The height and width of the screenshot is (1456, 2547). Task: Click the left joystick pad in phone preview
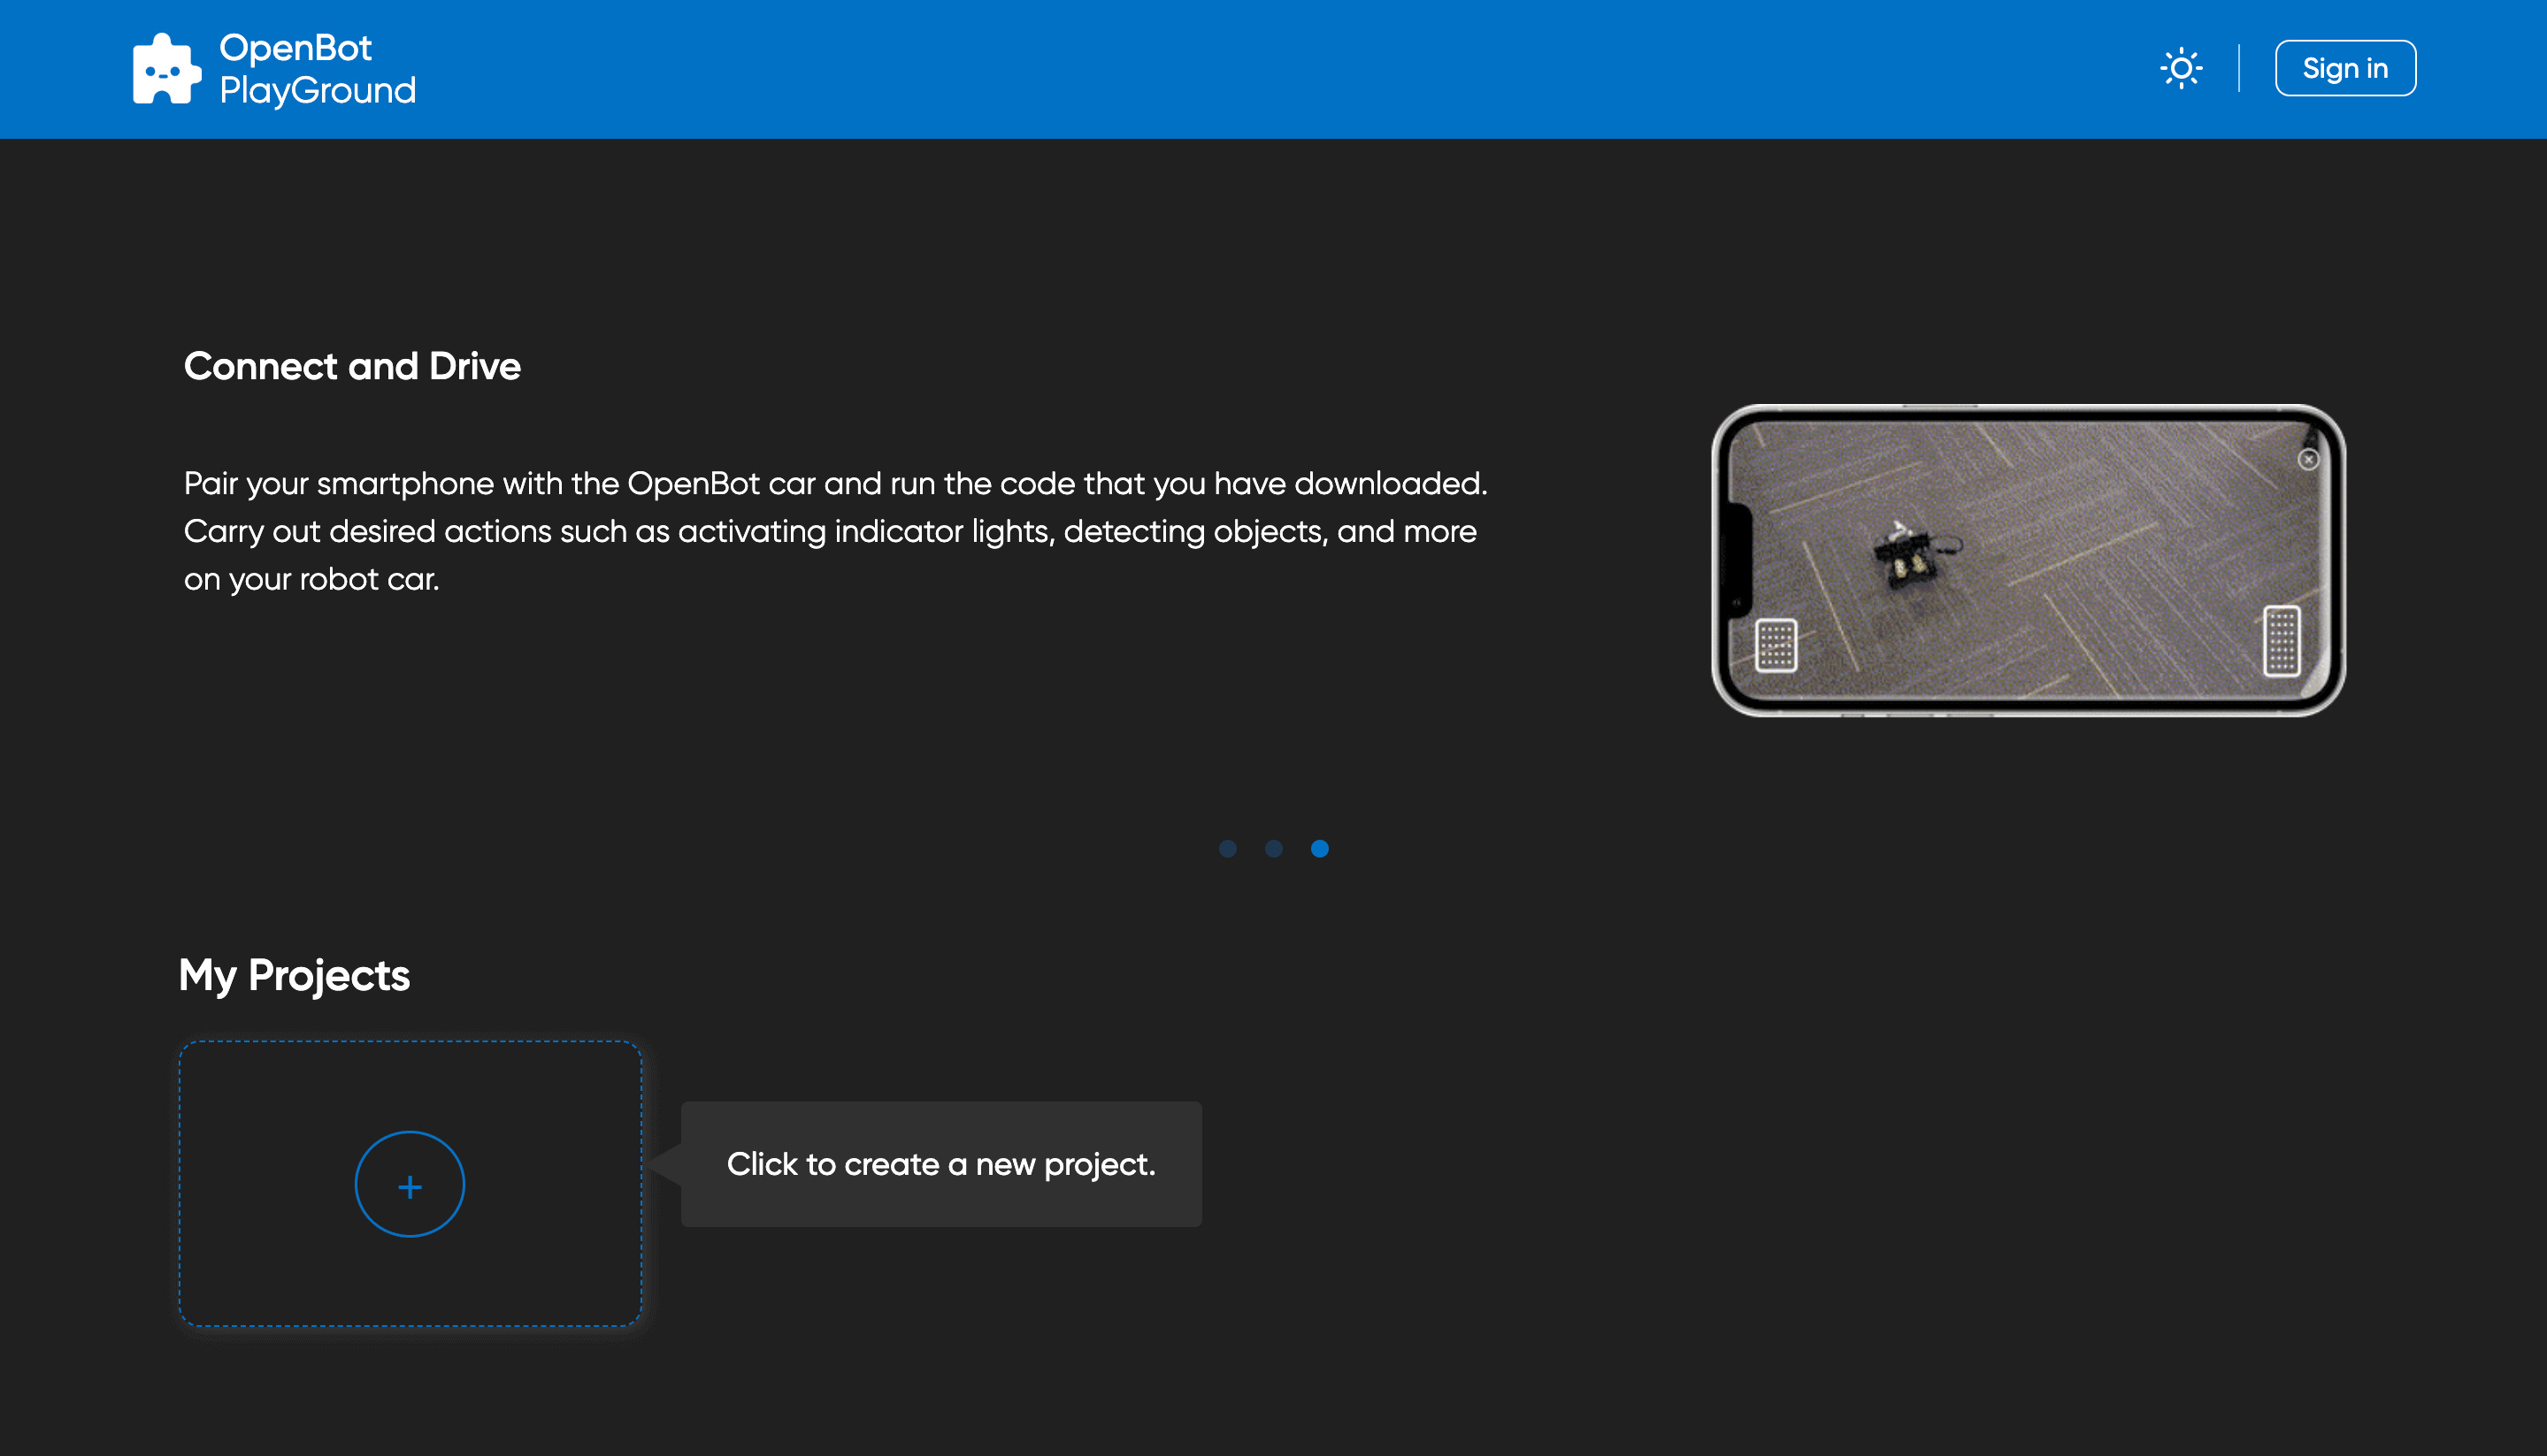coord(1776,645)
